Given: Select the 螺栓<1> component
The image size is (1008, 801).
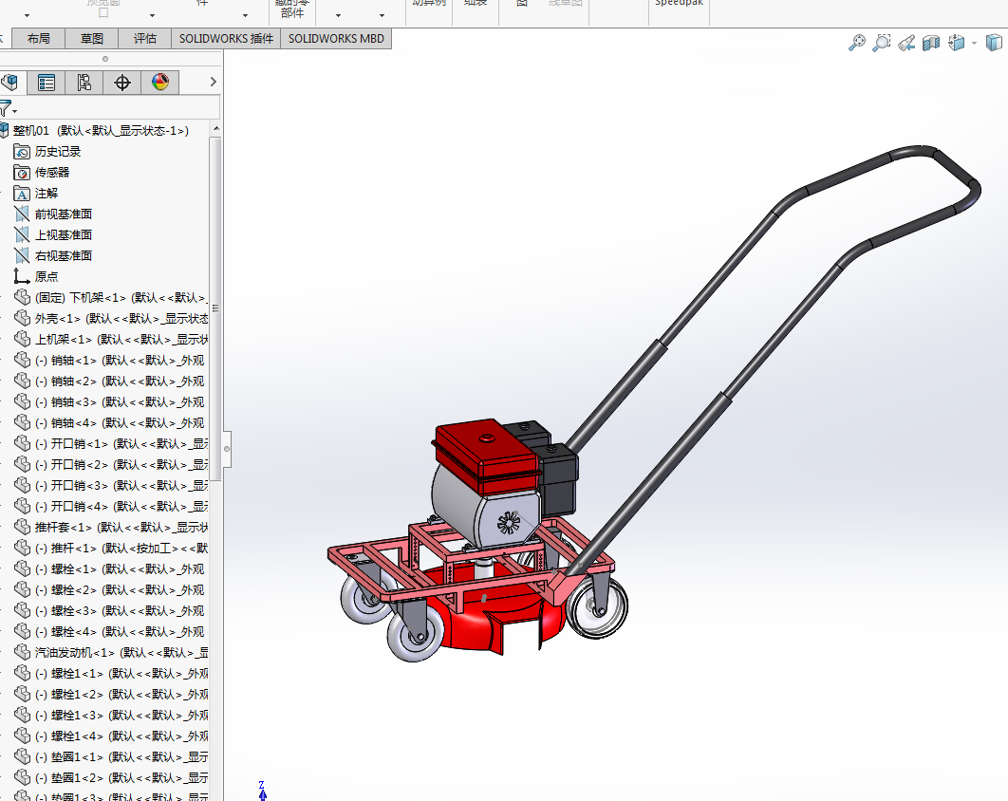Looking at the screenshot, I should (x=111, y=568).
